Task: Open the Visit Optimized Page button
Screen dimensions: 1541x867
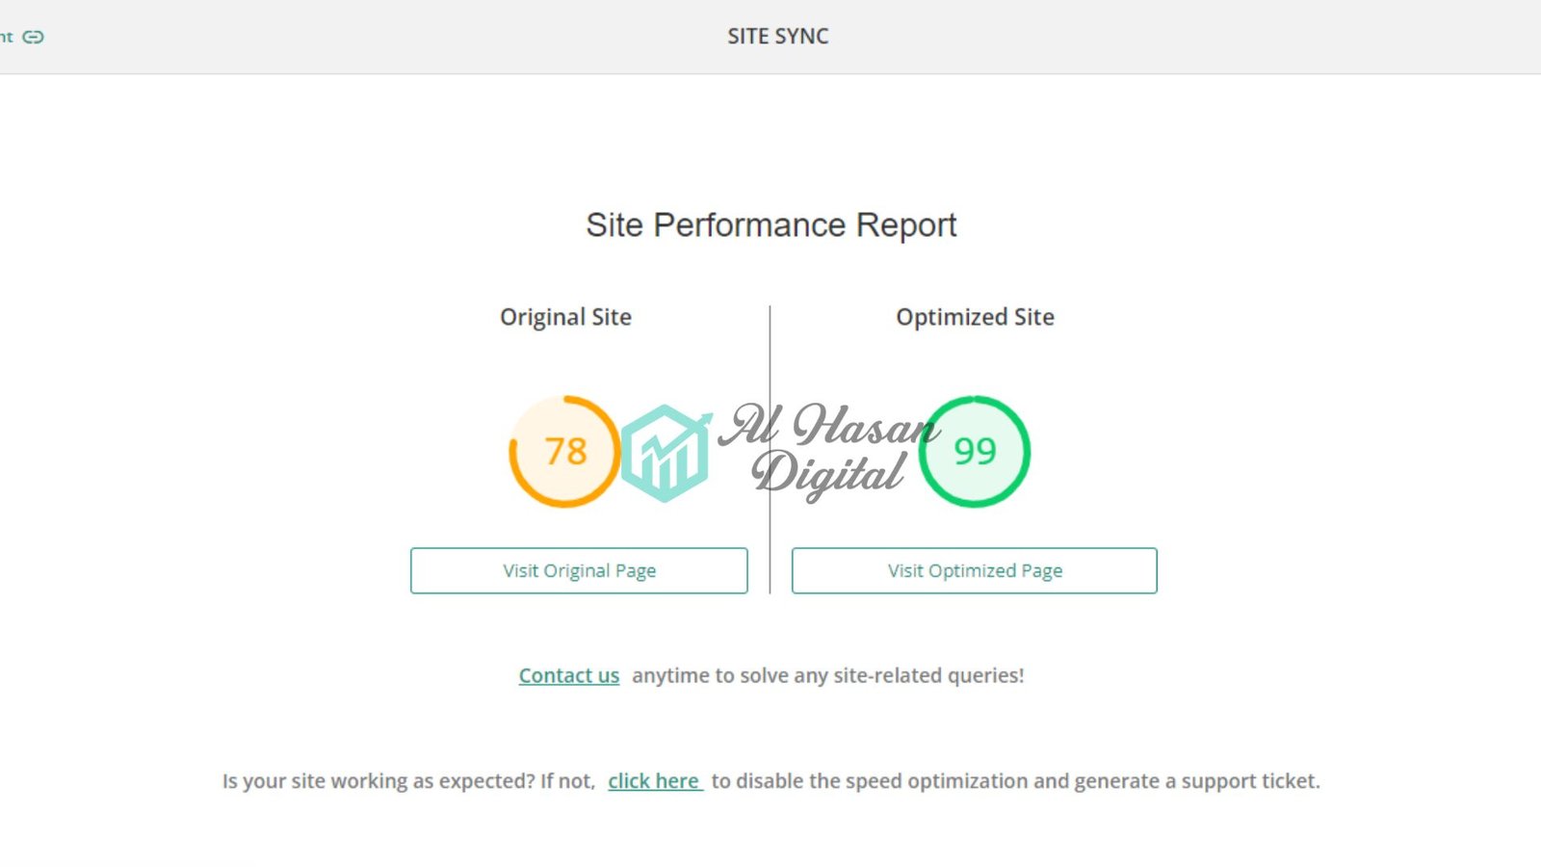Action: (975, 570)
